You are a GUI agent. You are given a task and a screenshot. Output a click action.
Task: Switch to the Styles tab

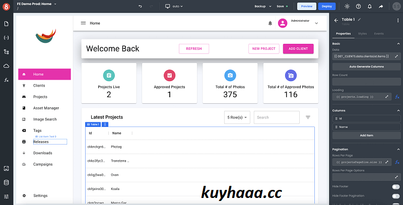point(362,34)
